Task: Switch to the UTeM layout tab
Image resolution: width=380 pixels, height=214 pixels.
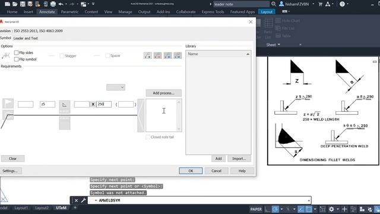Action: 61,208
